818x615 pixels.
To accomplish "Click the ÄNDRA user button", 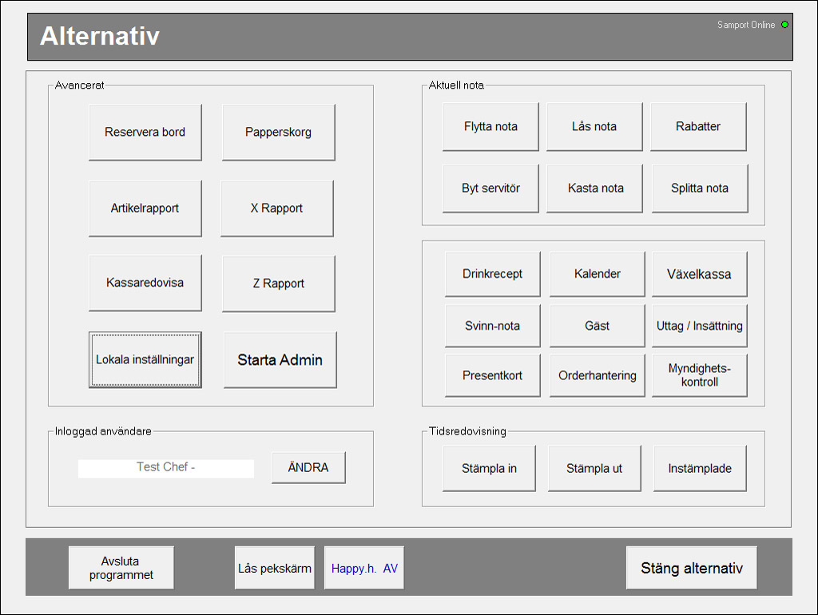I will point(308,468).
